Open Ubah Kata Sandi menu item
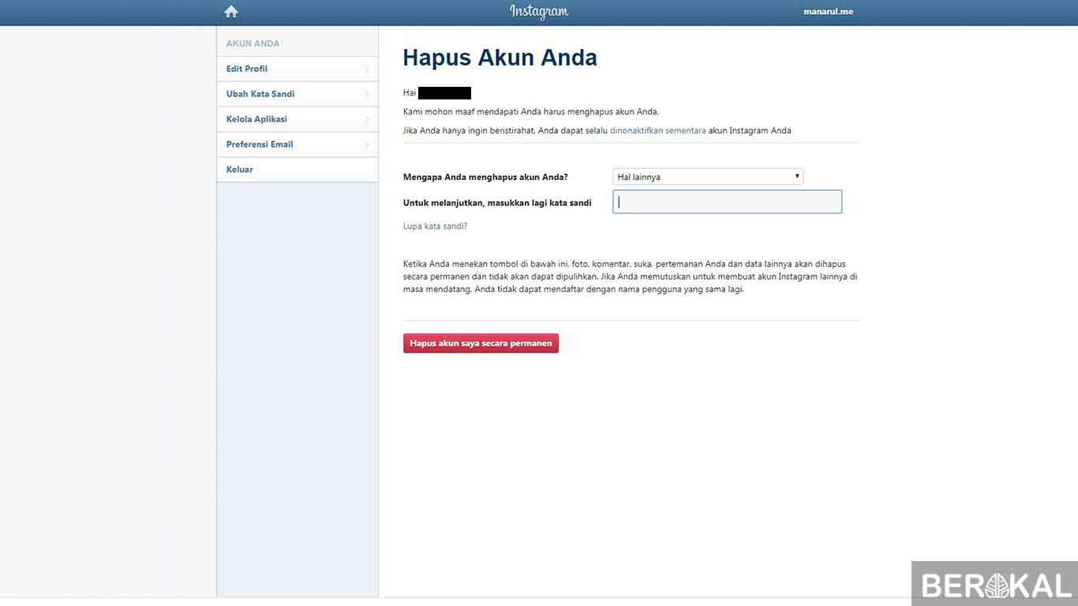Image resolution: width=1078 pixels, height=606 pixels. tap(298, 94)
